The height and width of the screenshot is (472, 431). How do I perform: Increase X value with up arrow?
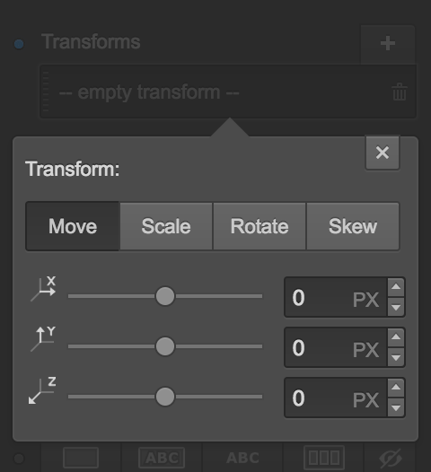(396, 287)
